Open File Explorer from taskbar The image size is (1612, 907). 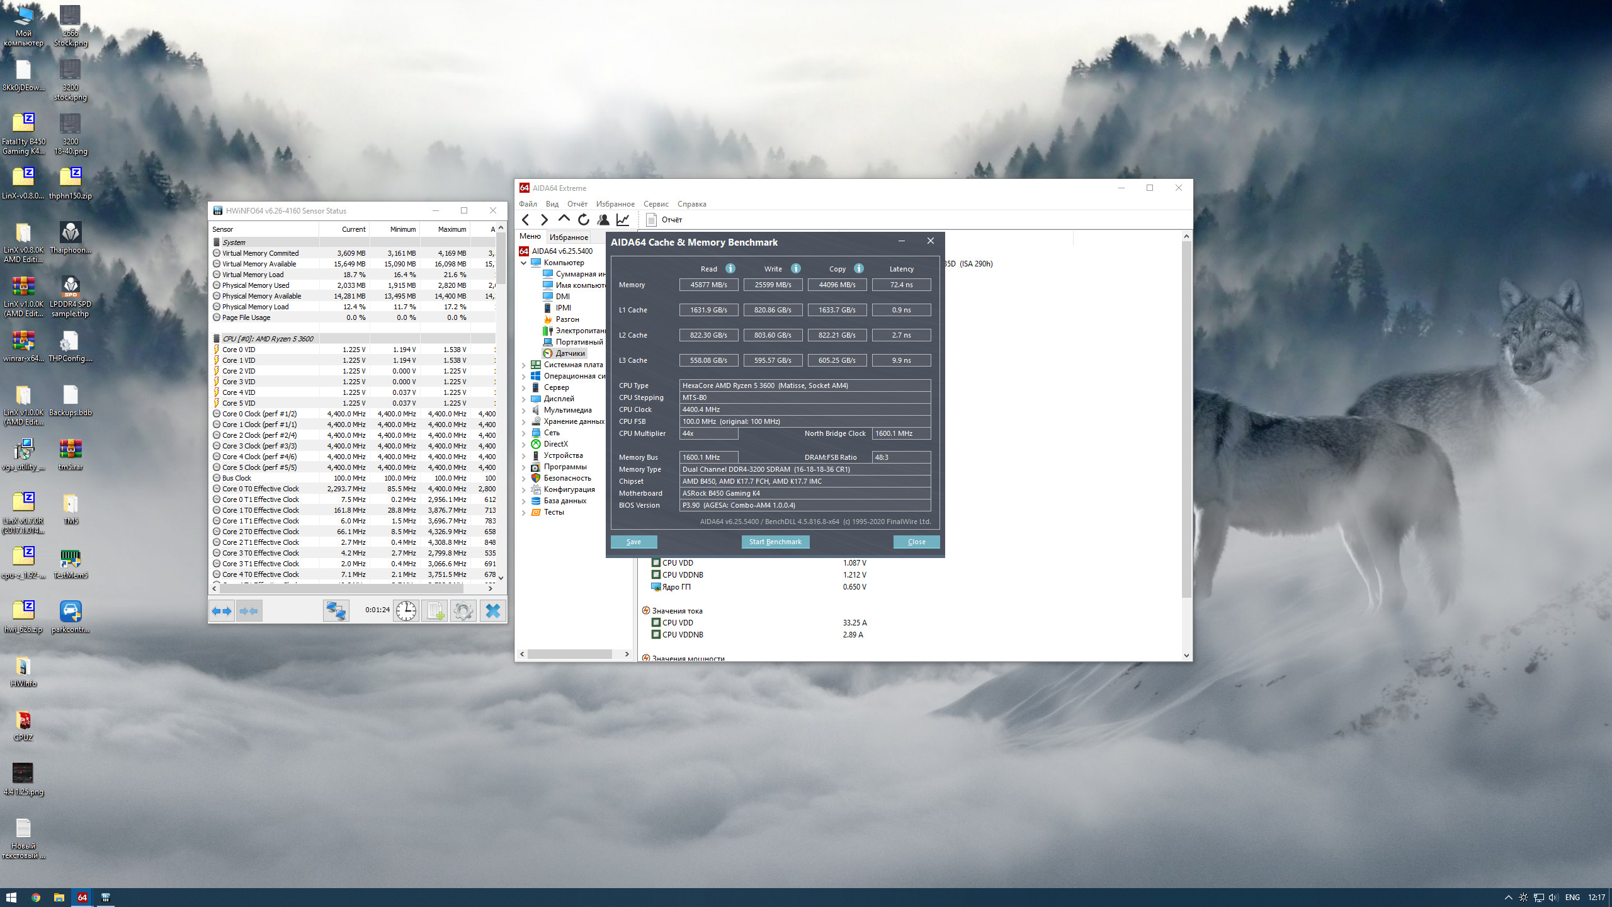[59, 898]
